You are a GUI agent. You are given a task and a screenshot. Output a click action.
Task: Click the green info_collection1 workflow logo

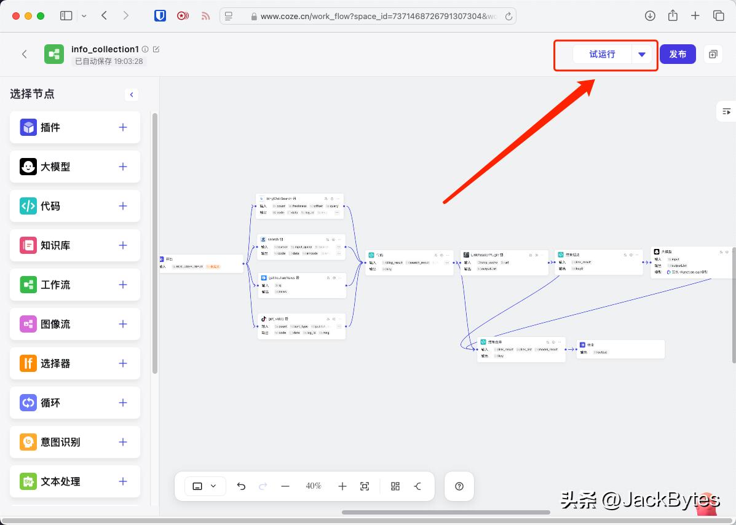click(54, 54)
